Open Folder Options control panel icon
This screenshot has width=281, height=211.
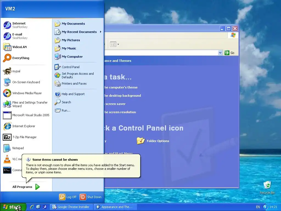click(153, 141)
